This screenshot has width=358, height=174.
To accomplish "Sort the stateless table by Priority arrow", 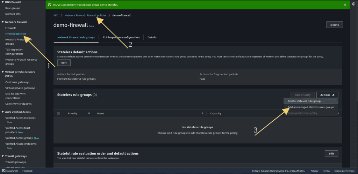I will click(x=89, y=113).
